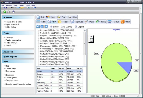Select the Custom1 tree row

tap(55, 54)
